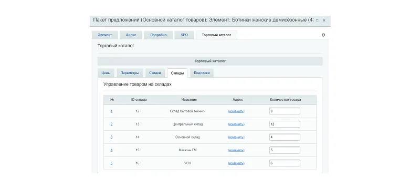Screen dimensions: 420x189
Task: Open warehouse row number 2 link
Action: pyautogui.click(x=111, y=124)
